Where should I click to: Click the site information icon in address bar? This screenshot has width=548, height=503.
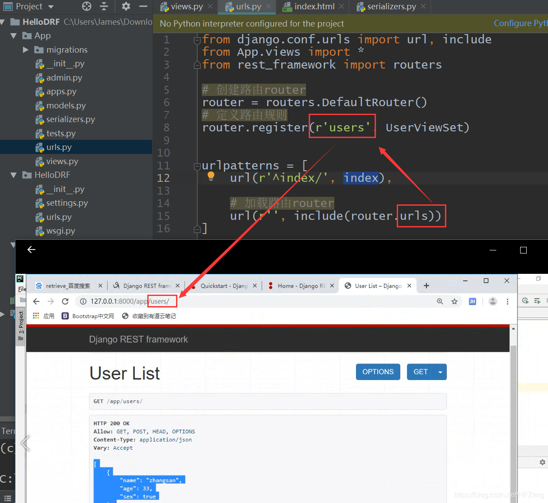83,301
